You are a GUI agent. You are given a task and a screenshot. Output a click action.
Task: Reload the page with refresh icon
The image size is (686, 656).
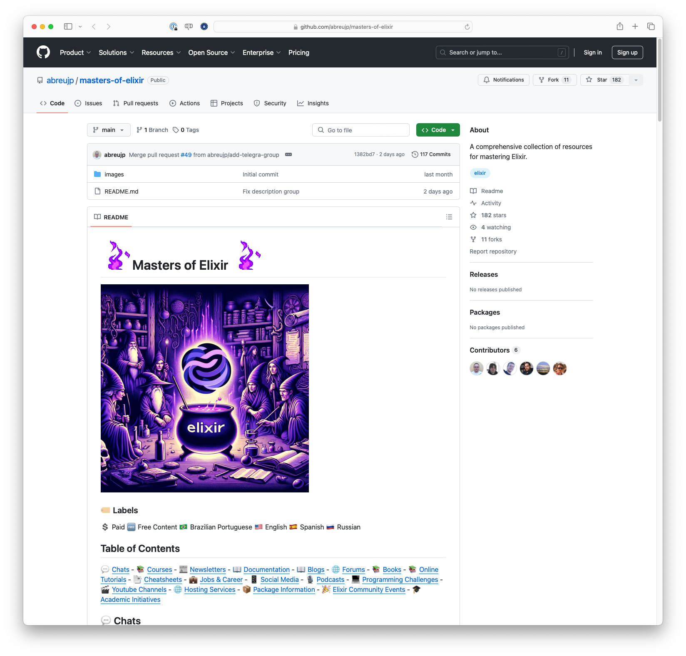(x=467, y=27)
